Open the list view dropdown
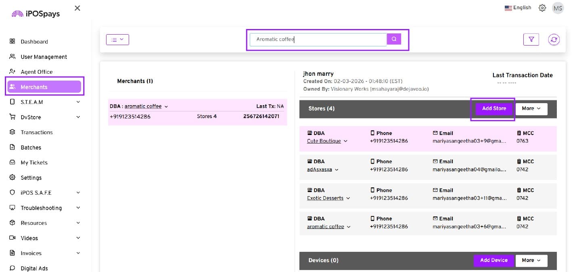Screen dimensions: 575x272 pos(117,39)
